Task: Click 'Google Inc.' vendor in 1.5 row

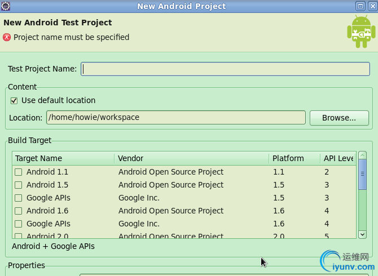Action: [139, 198]
